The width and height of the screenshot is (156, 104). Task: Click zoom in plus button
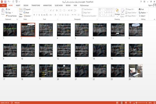point(147,103)
